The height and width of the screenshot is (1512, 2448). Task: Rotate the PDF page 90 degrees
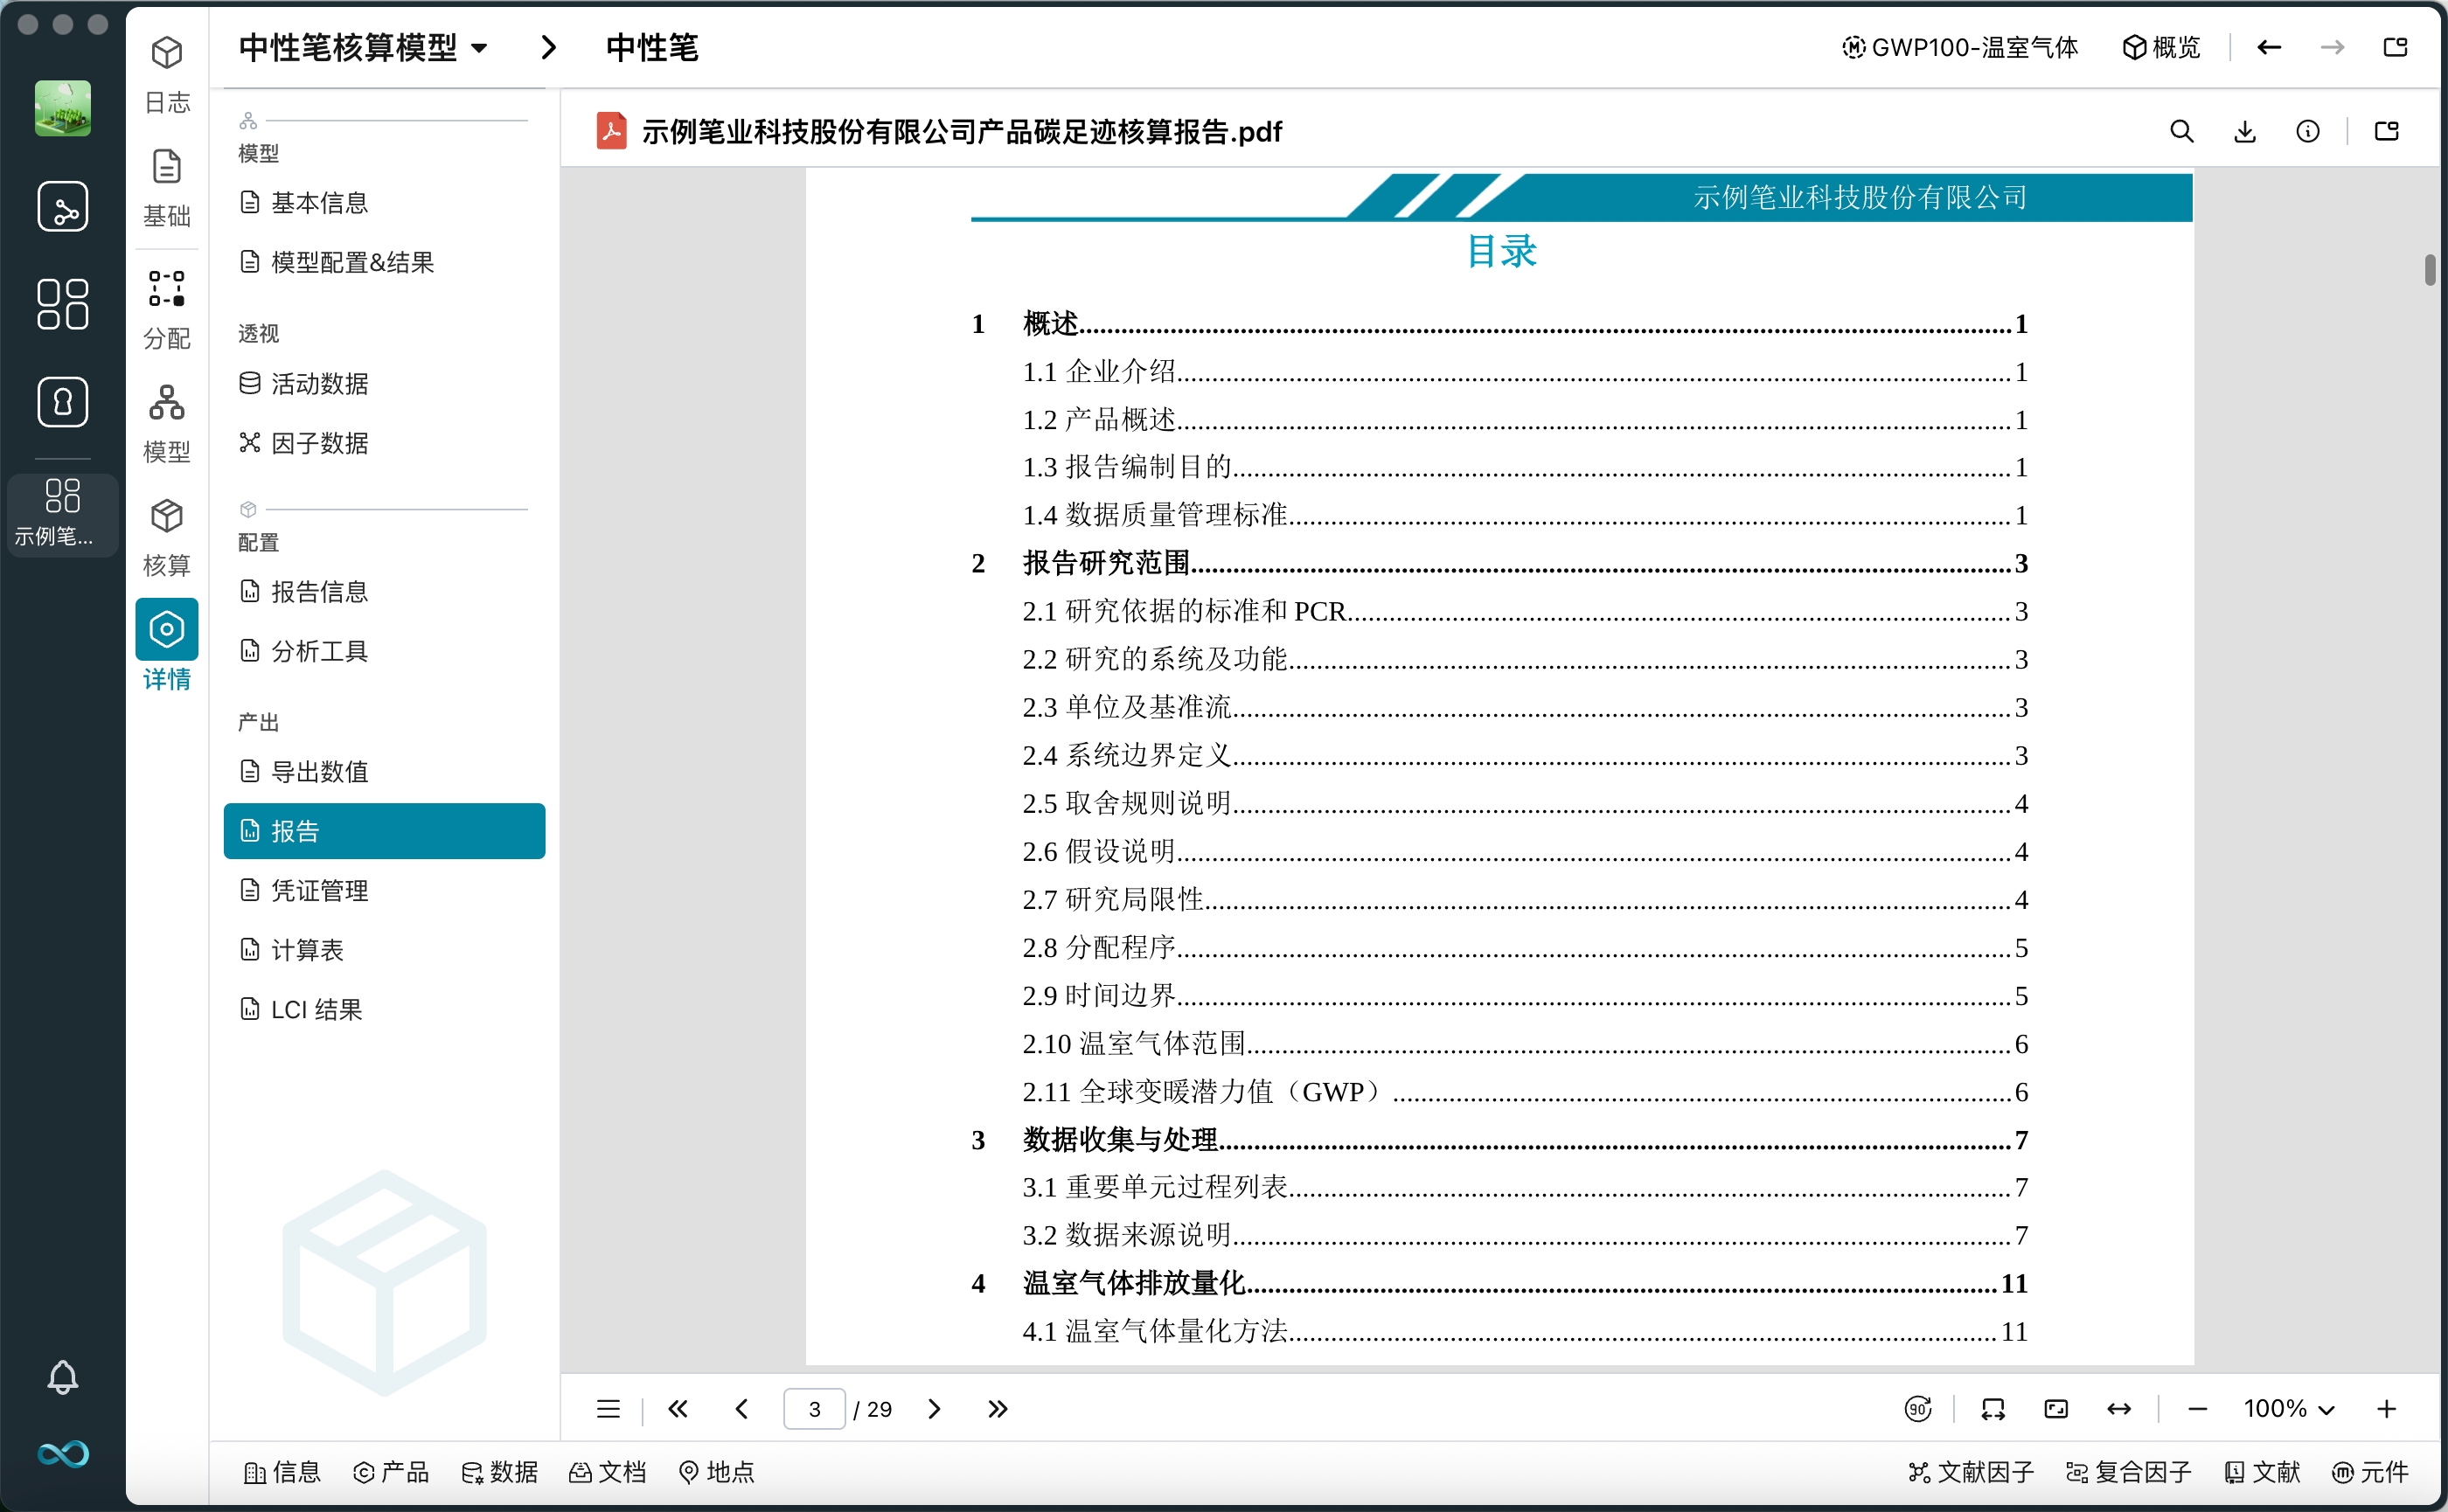(1918, 1408)
